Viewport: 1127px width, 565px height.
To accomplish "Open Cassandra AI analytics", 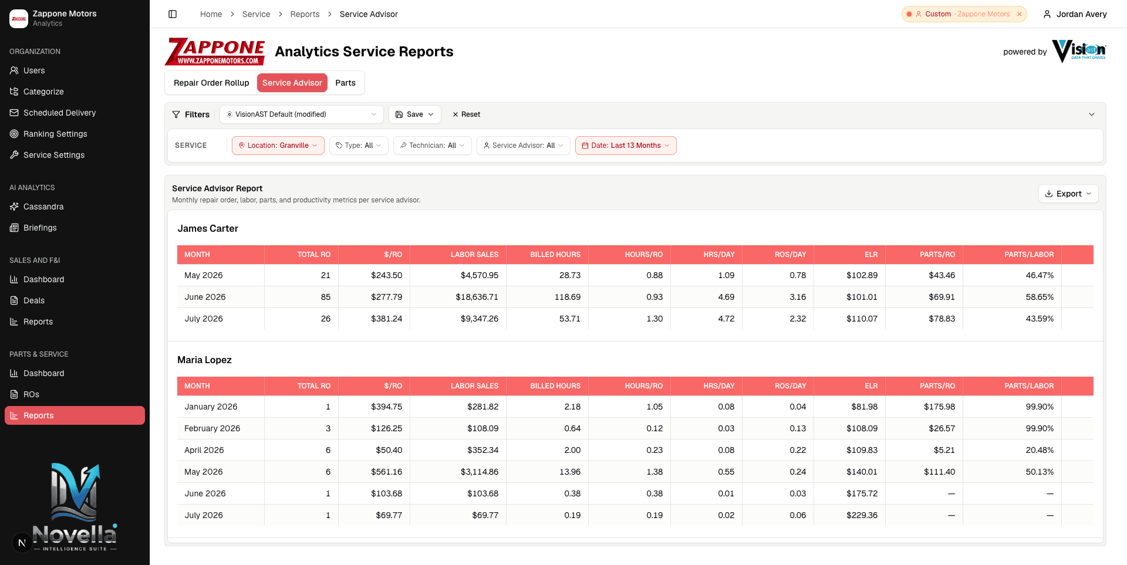I will click(x=75, y=207).
